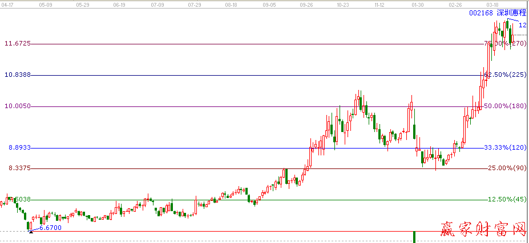The image size is (529, 243).
Task: Click the 6.6700 low price marker
Action: (50, 228)
